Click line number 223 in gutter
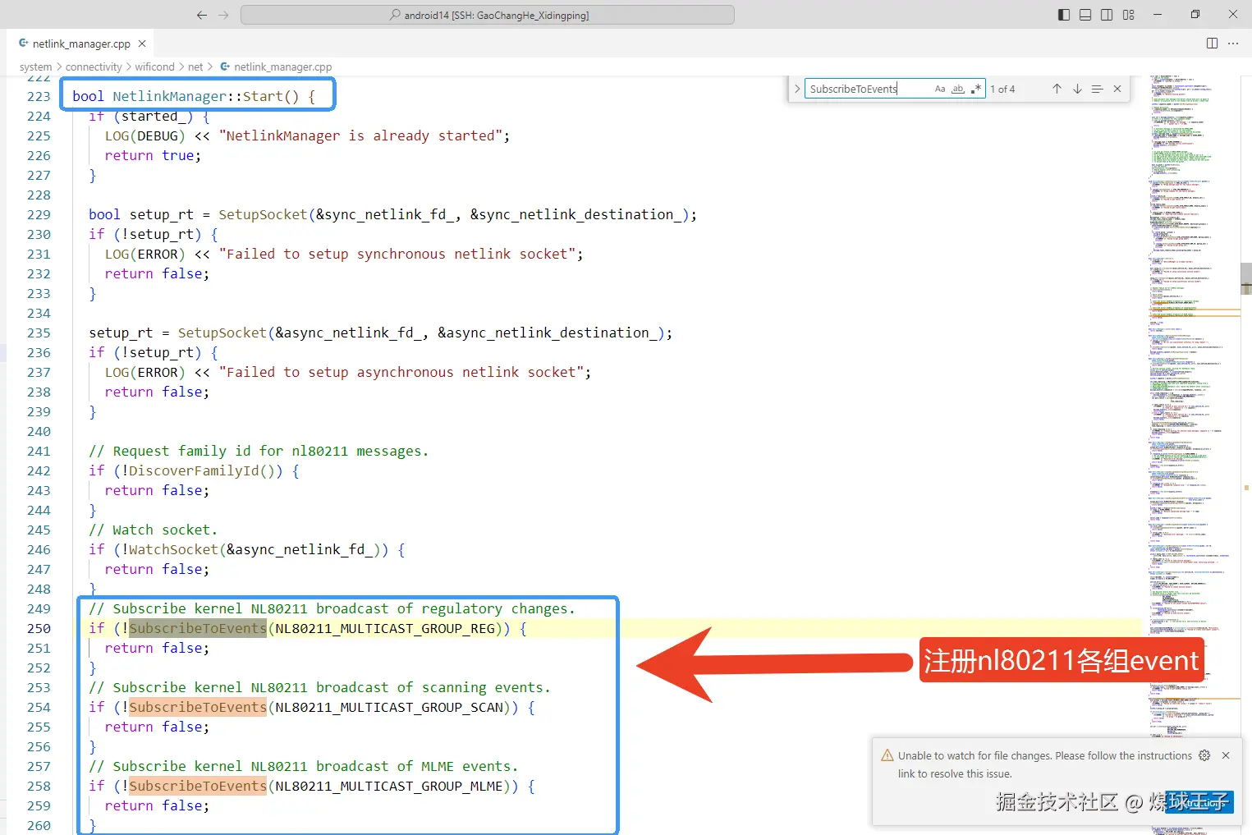 coord(39,96)
